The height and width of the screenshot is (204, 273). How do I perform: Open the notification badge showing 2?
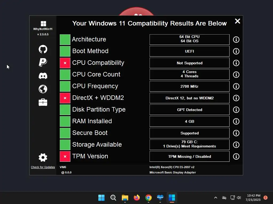click(x=266, y=198)
